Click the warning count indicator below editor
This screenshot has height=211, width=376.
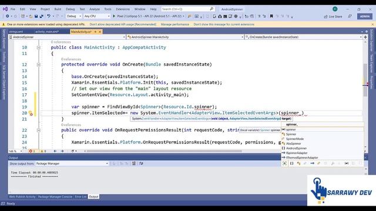43,151
